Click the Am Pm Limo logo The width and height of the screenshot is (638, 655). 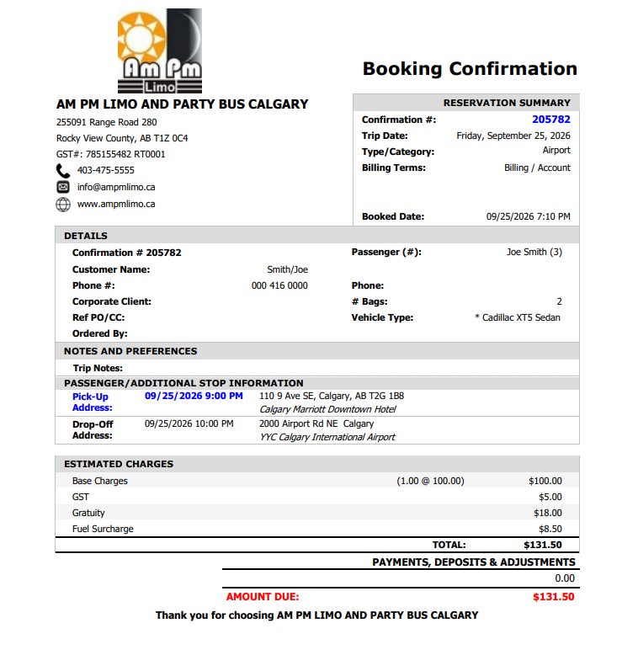[160, 51]
